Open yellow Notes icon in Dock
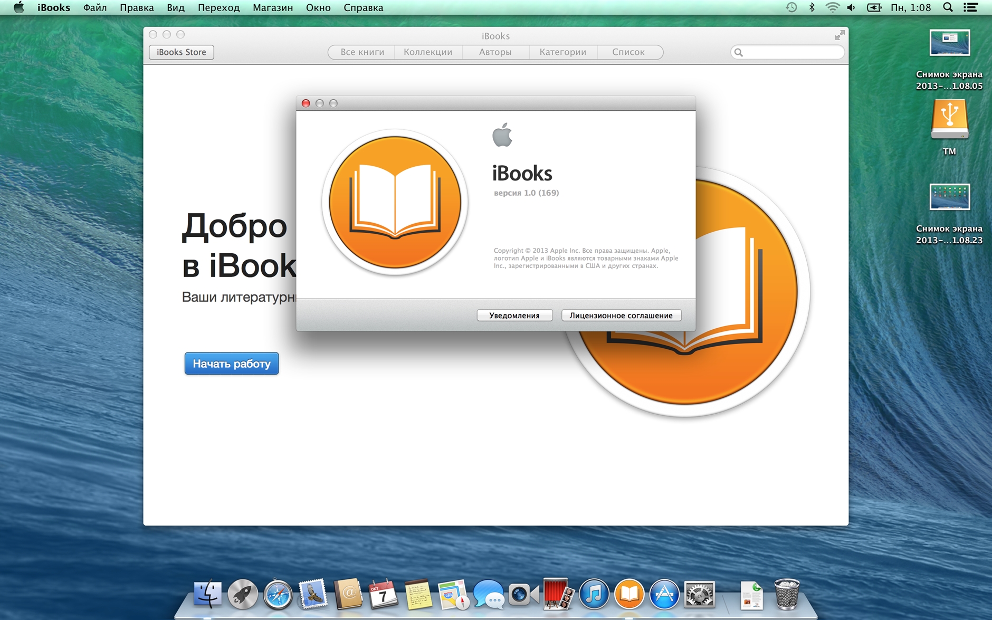The height and width of the screenshot is (620, 992). 418,595
